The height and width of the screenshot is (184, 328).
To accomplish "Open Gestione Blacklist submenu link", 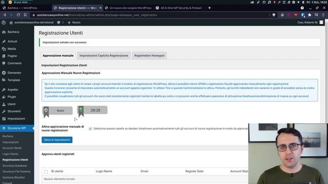I will pos(14,177).
